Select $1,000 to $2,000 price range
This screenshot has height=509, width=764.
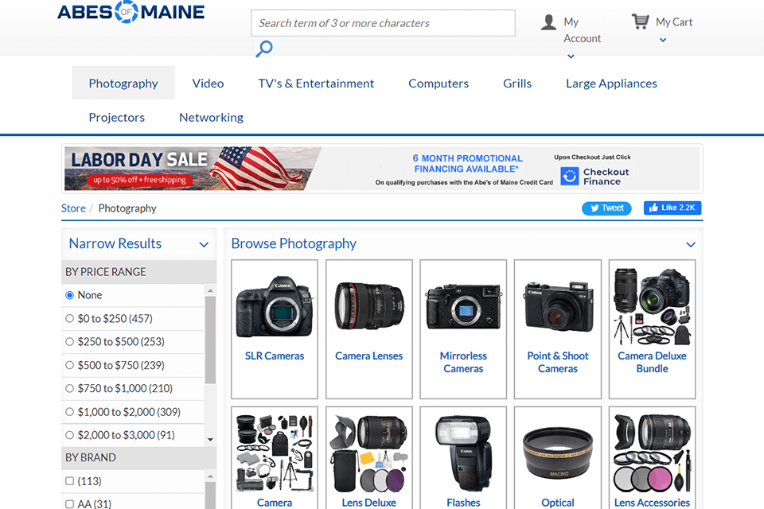[x=70, y=412]
